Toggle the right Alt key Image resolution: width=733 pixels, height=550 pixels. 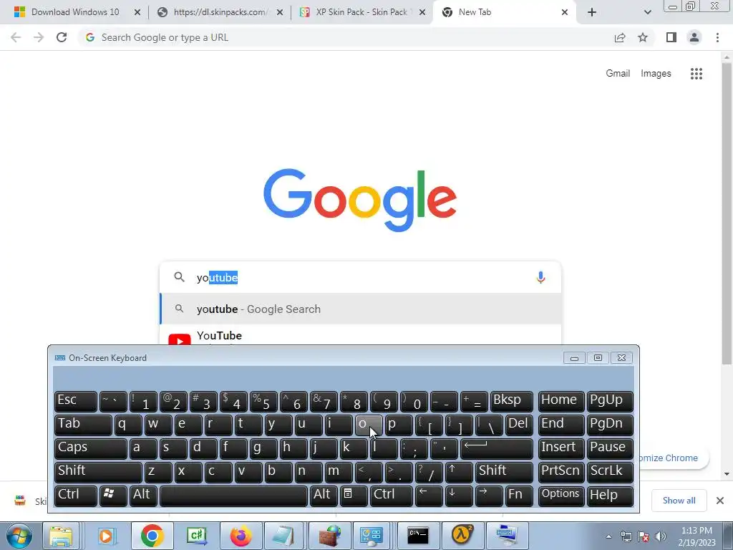tap(323, 496)
